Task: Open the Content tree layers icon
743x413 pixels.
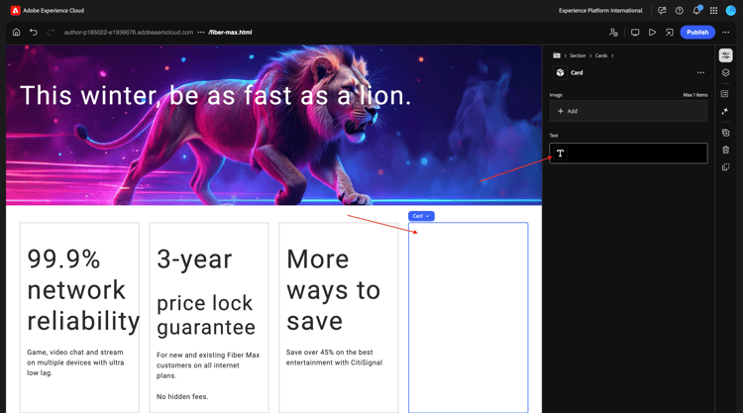Action: tap(725, 72)
